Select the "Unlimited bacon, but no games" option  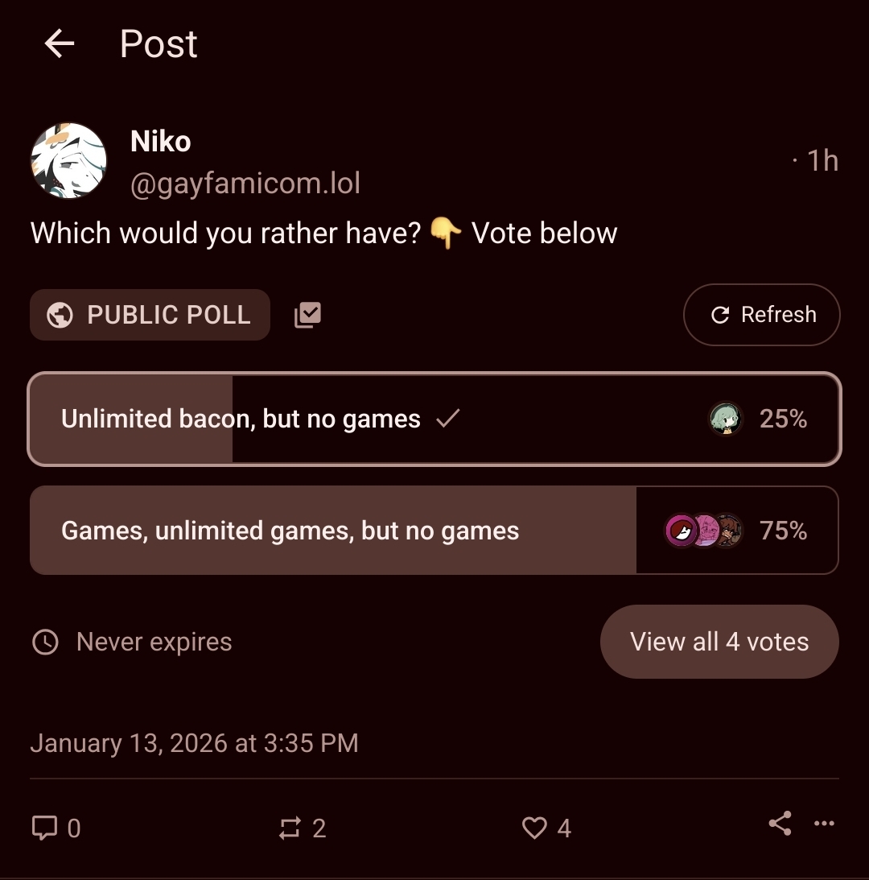[x=241, y=419]
